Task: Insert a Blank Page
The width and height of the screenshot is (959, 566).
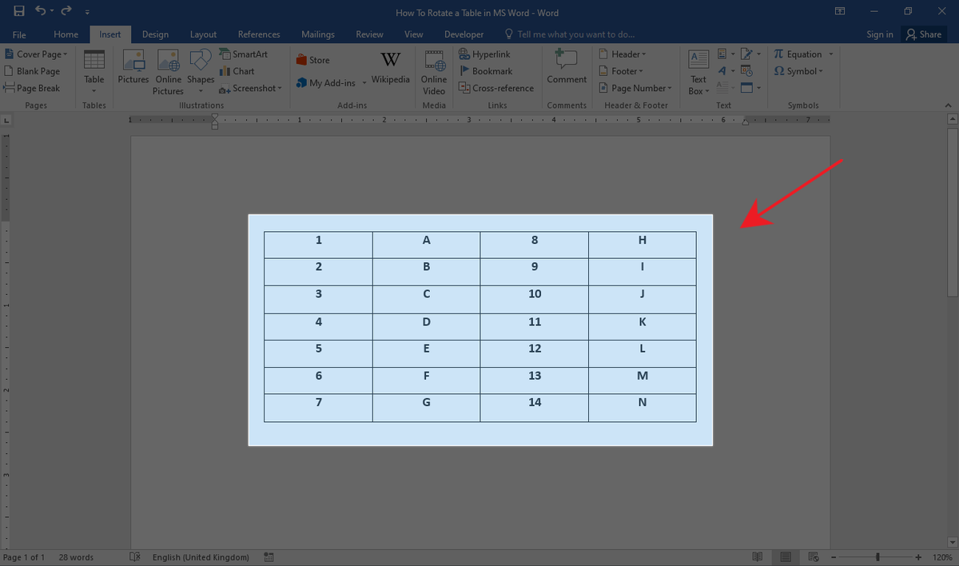Action: (x=32, y=71)
